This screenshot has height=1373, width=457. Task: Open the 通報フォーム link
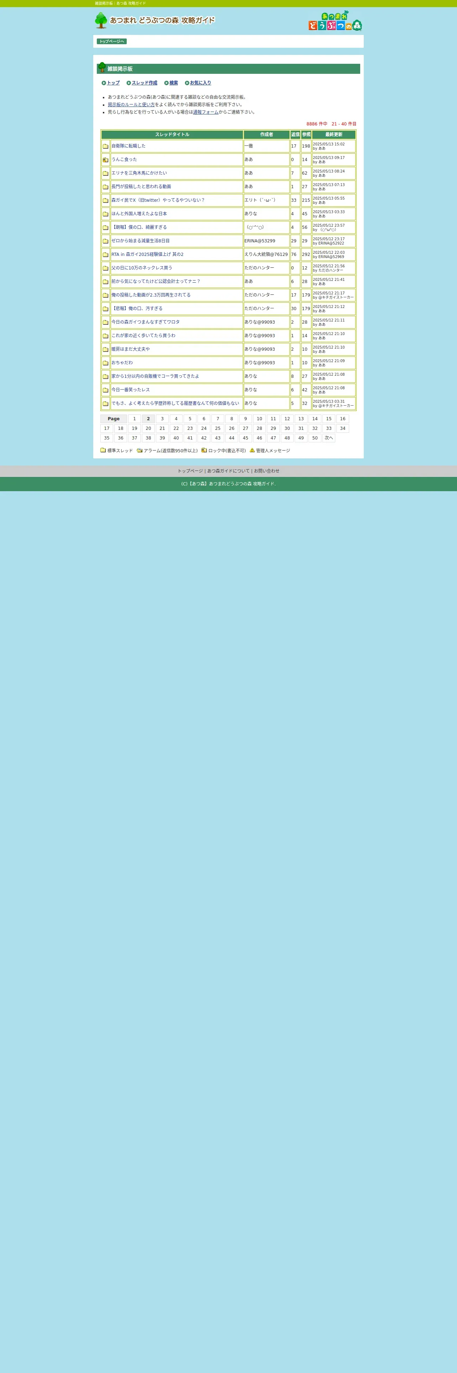click(206, 112)
